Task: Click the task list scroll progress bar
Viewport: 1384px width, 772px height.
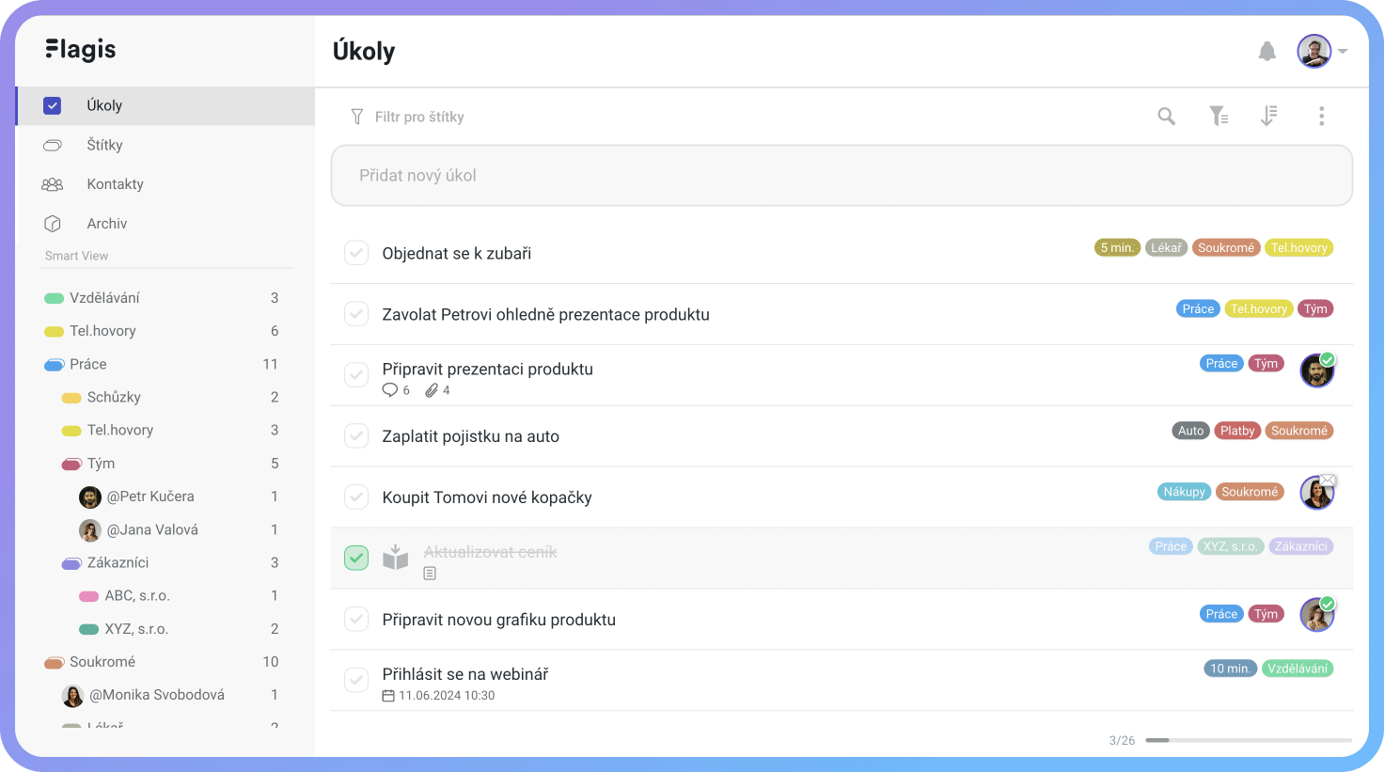Action: click(1249, 740)
